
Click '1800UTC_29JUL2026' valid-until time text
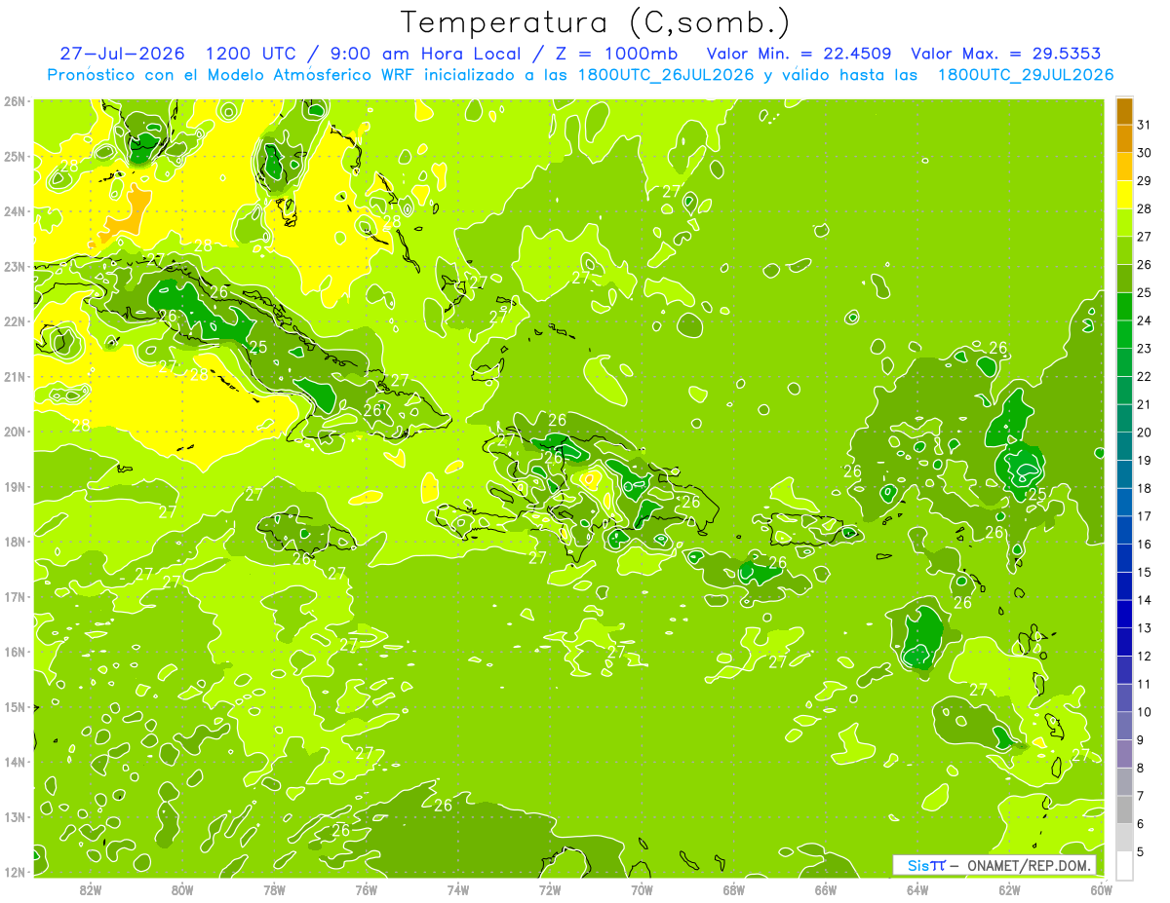[1026, 75]
